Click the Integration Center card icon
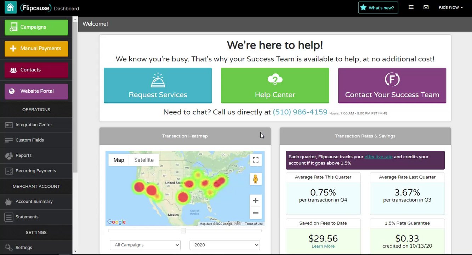This screenshot has width=472, height=255. click(9, 125)
